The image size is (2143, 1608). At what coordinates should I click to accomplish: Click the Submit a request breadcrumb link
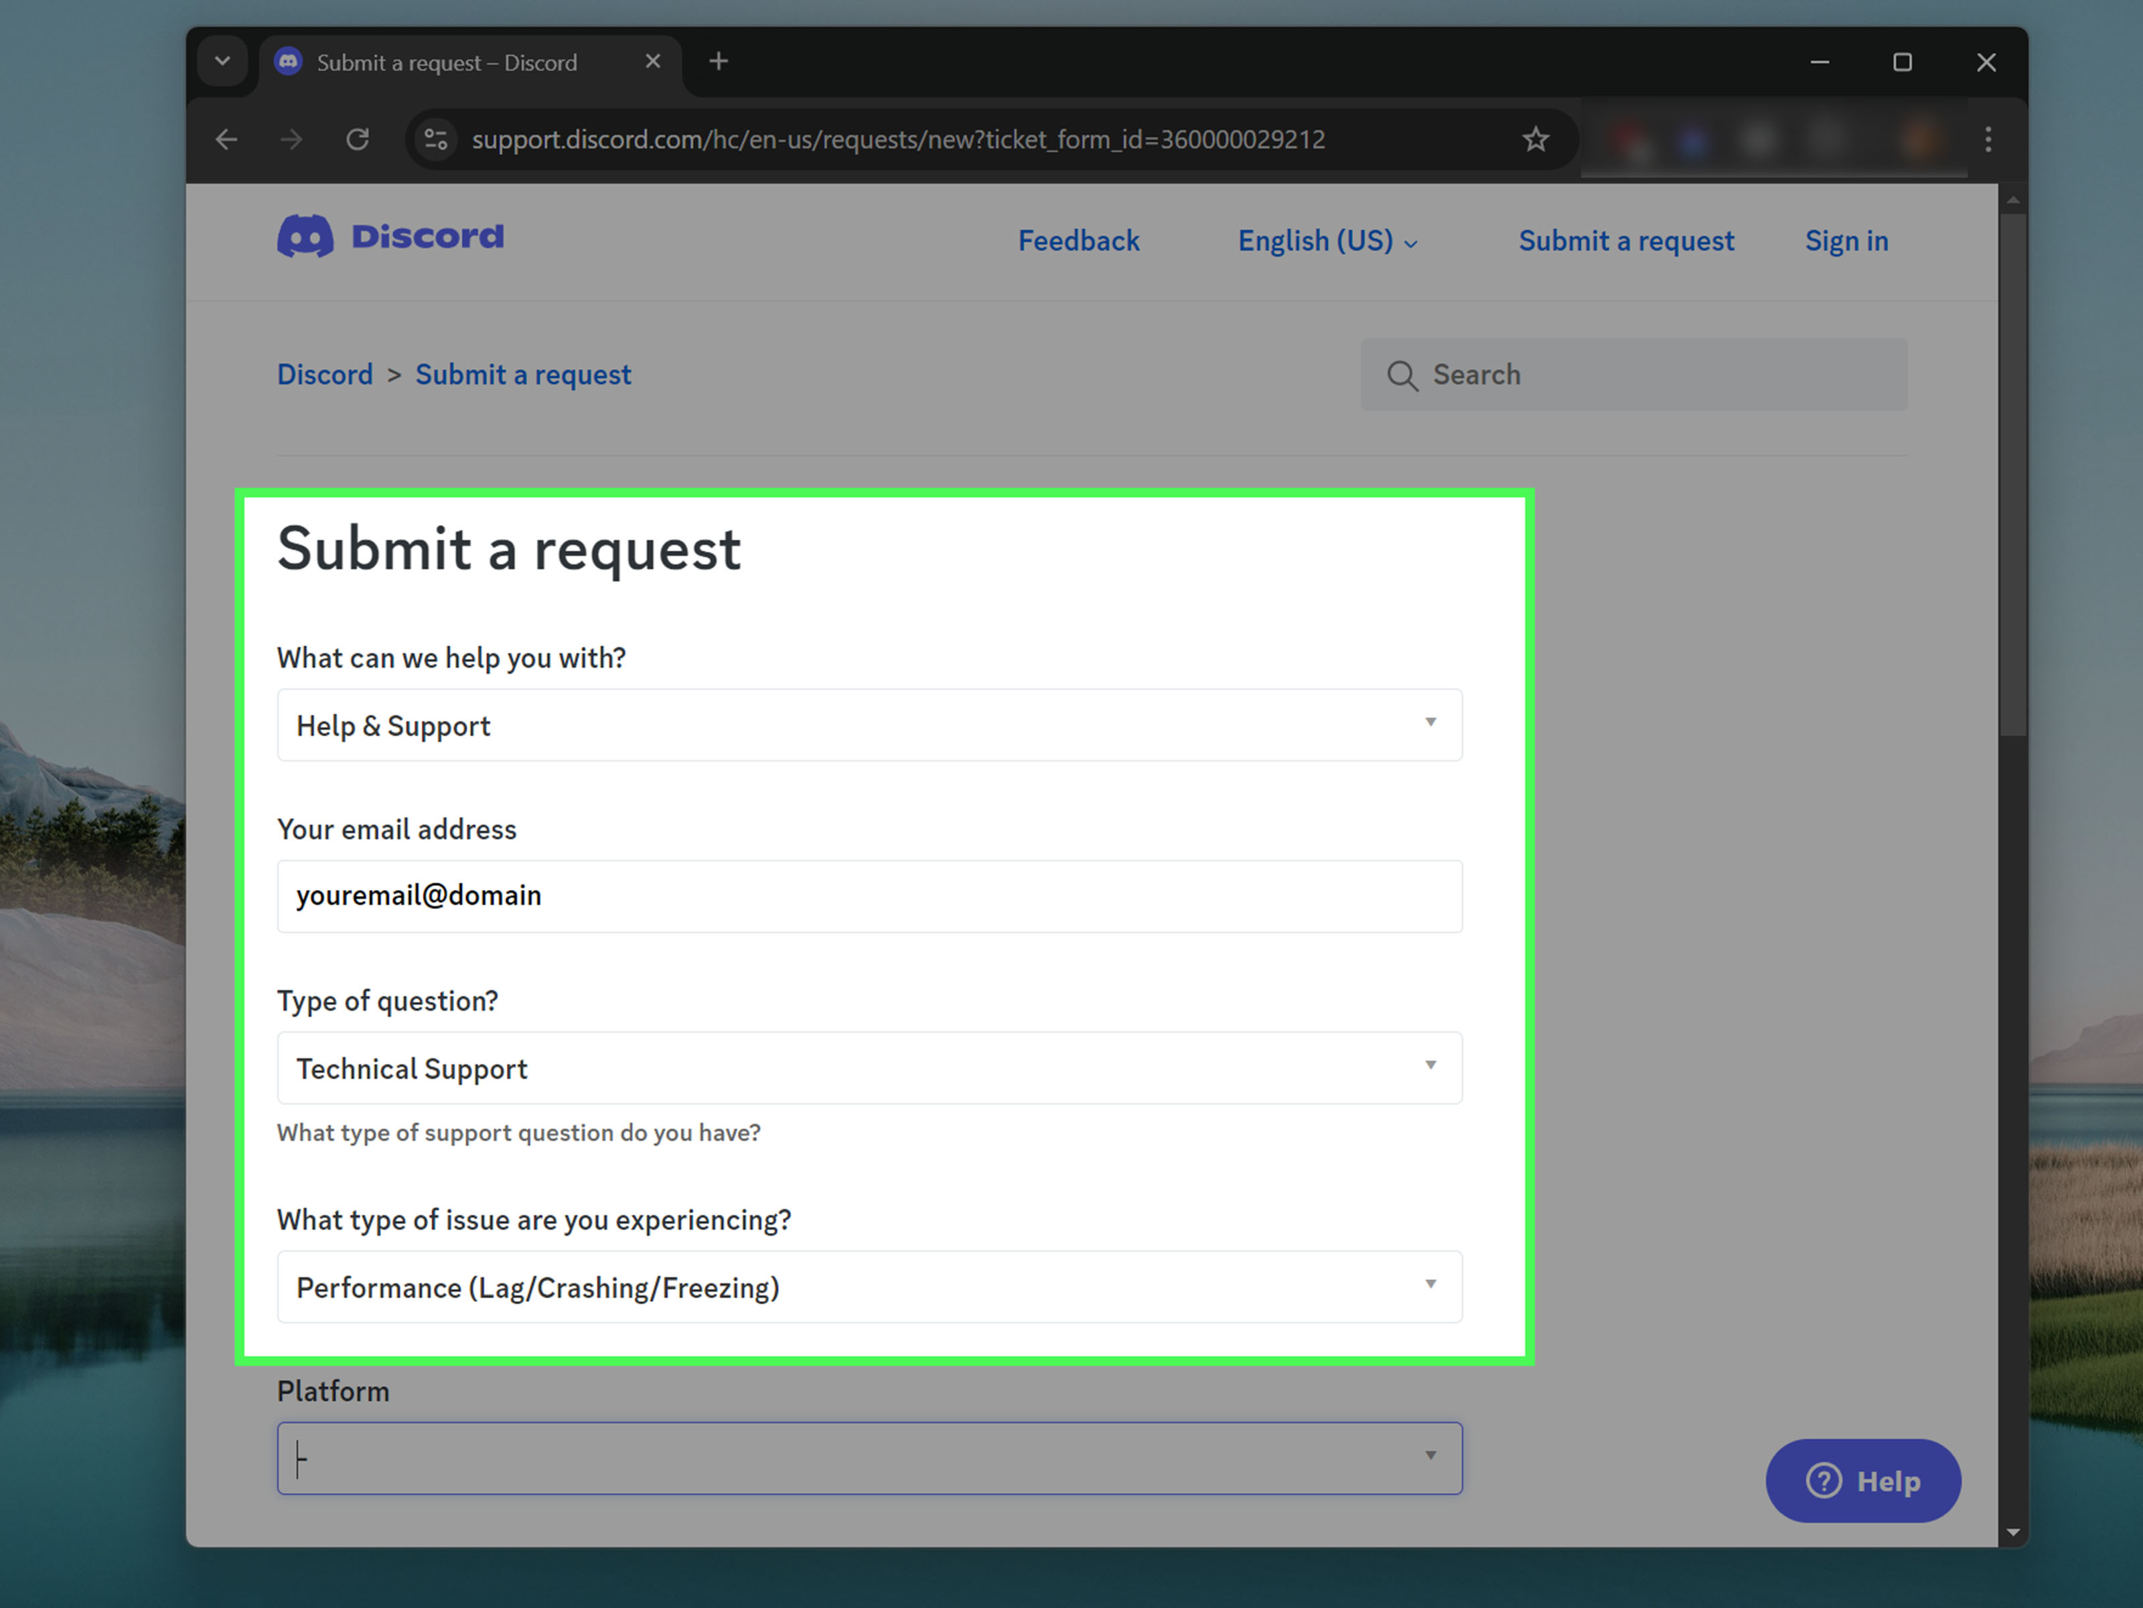[523, 375]
